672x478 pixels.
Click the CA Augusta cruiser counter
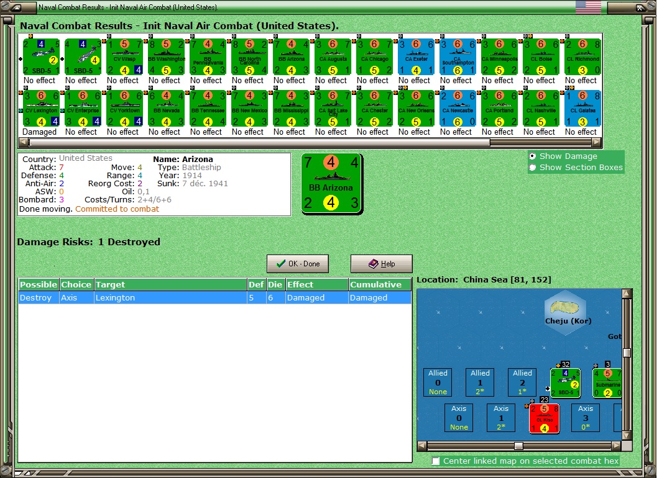coord(332,57)
